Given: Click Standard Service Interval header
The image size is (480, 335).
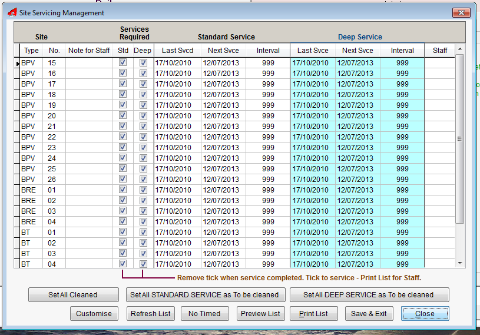Looking at the screenshot, I should 268,51.
